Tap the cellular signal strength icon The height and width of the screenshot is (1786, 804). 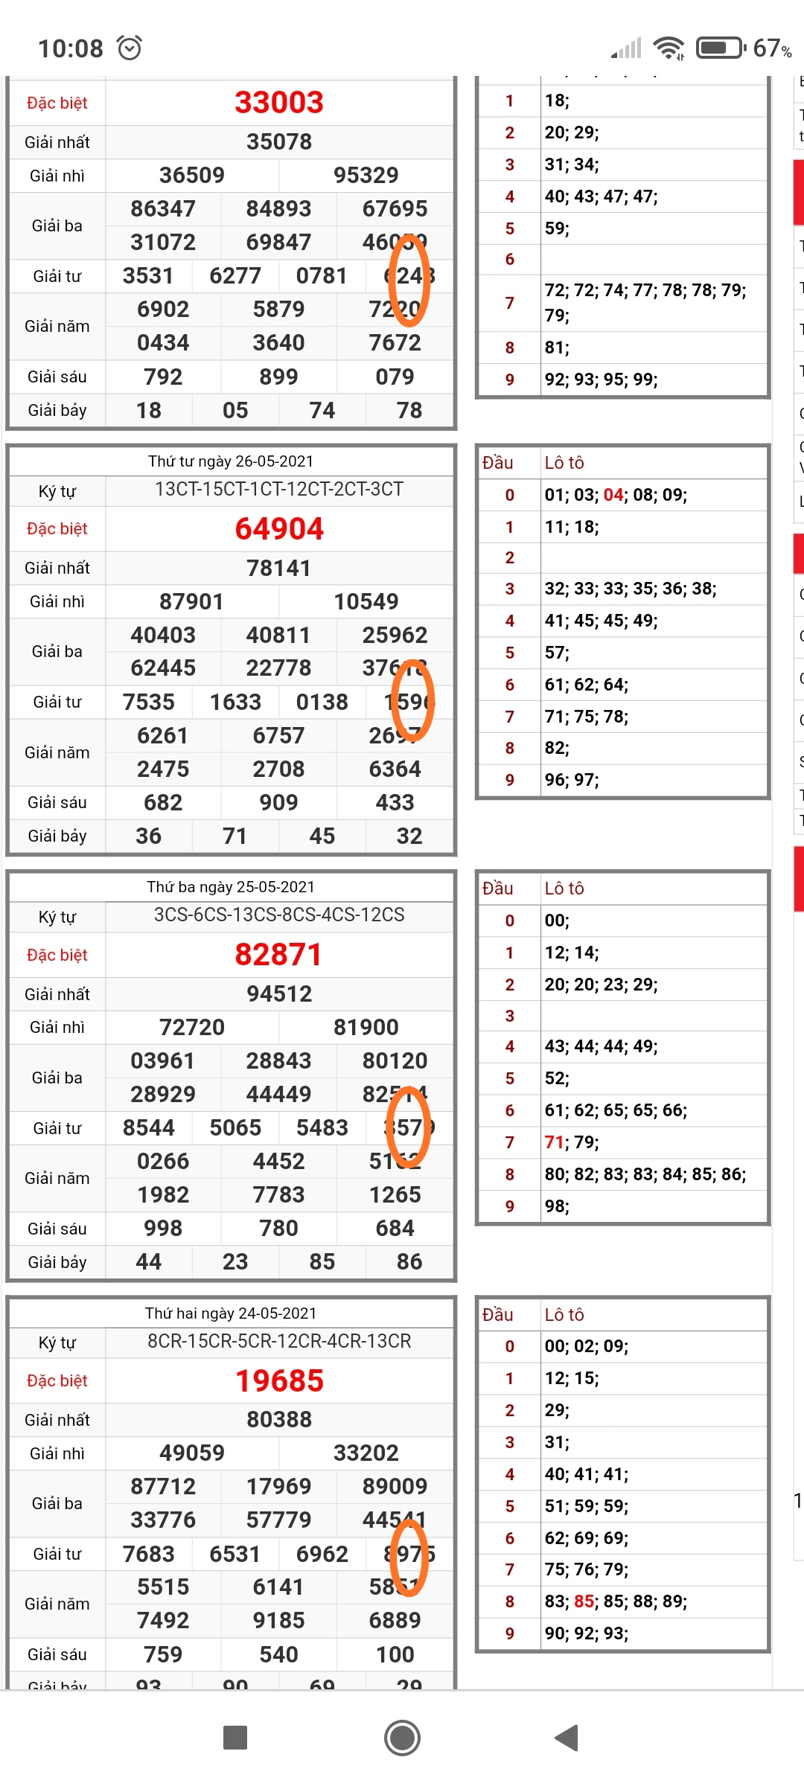tap(626, 48)
